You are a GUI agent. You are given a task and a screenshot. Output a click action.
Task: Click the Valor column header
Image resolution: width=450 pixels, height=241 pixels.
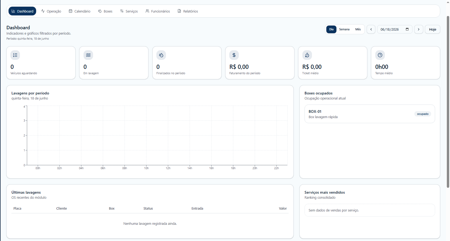pyautogui.click(x=283, y=209)
